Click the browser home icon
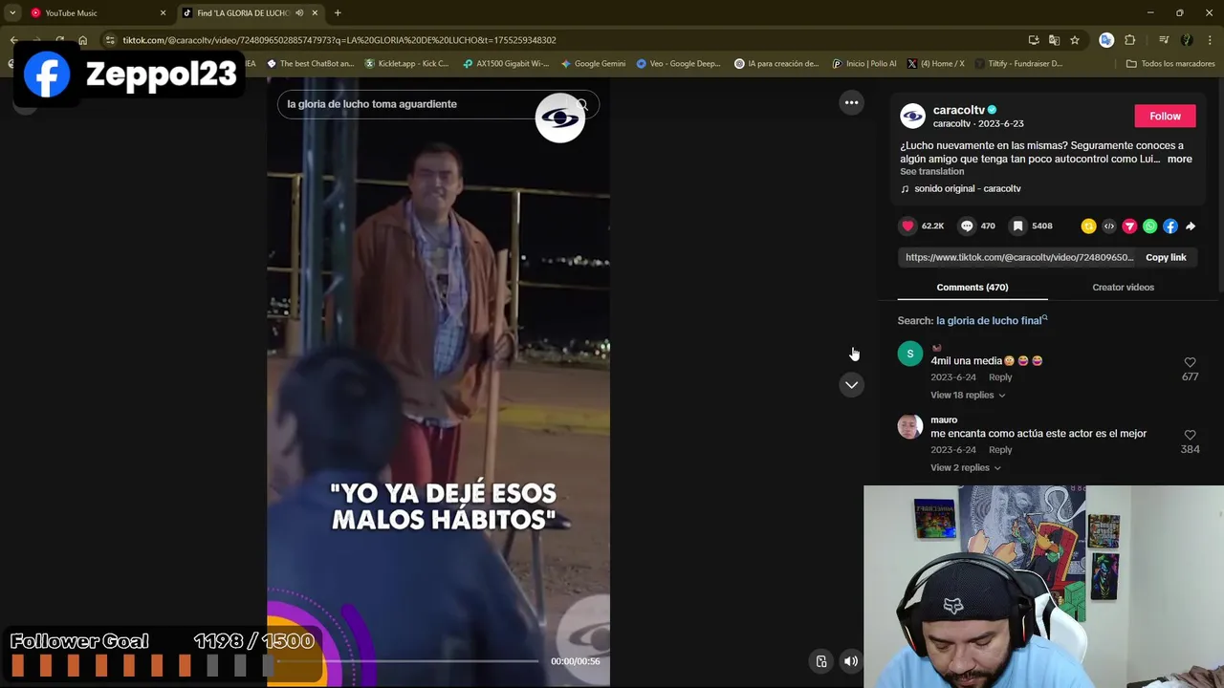 pos(83,40)
